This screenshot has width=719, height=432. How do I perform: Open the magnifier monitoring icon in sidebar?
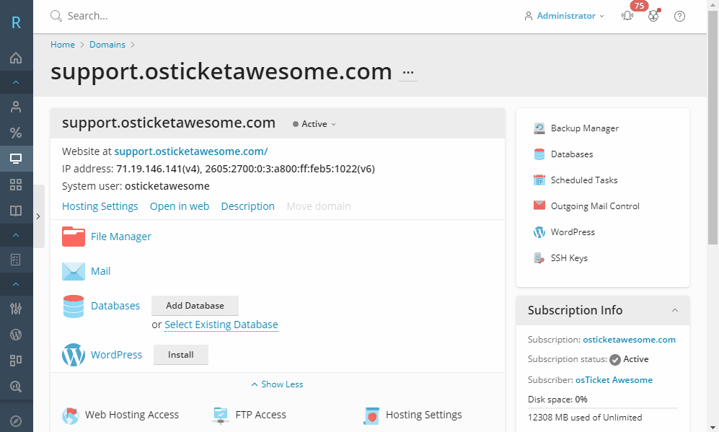click(16, 387)
